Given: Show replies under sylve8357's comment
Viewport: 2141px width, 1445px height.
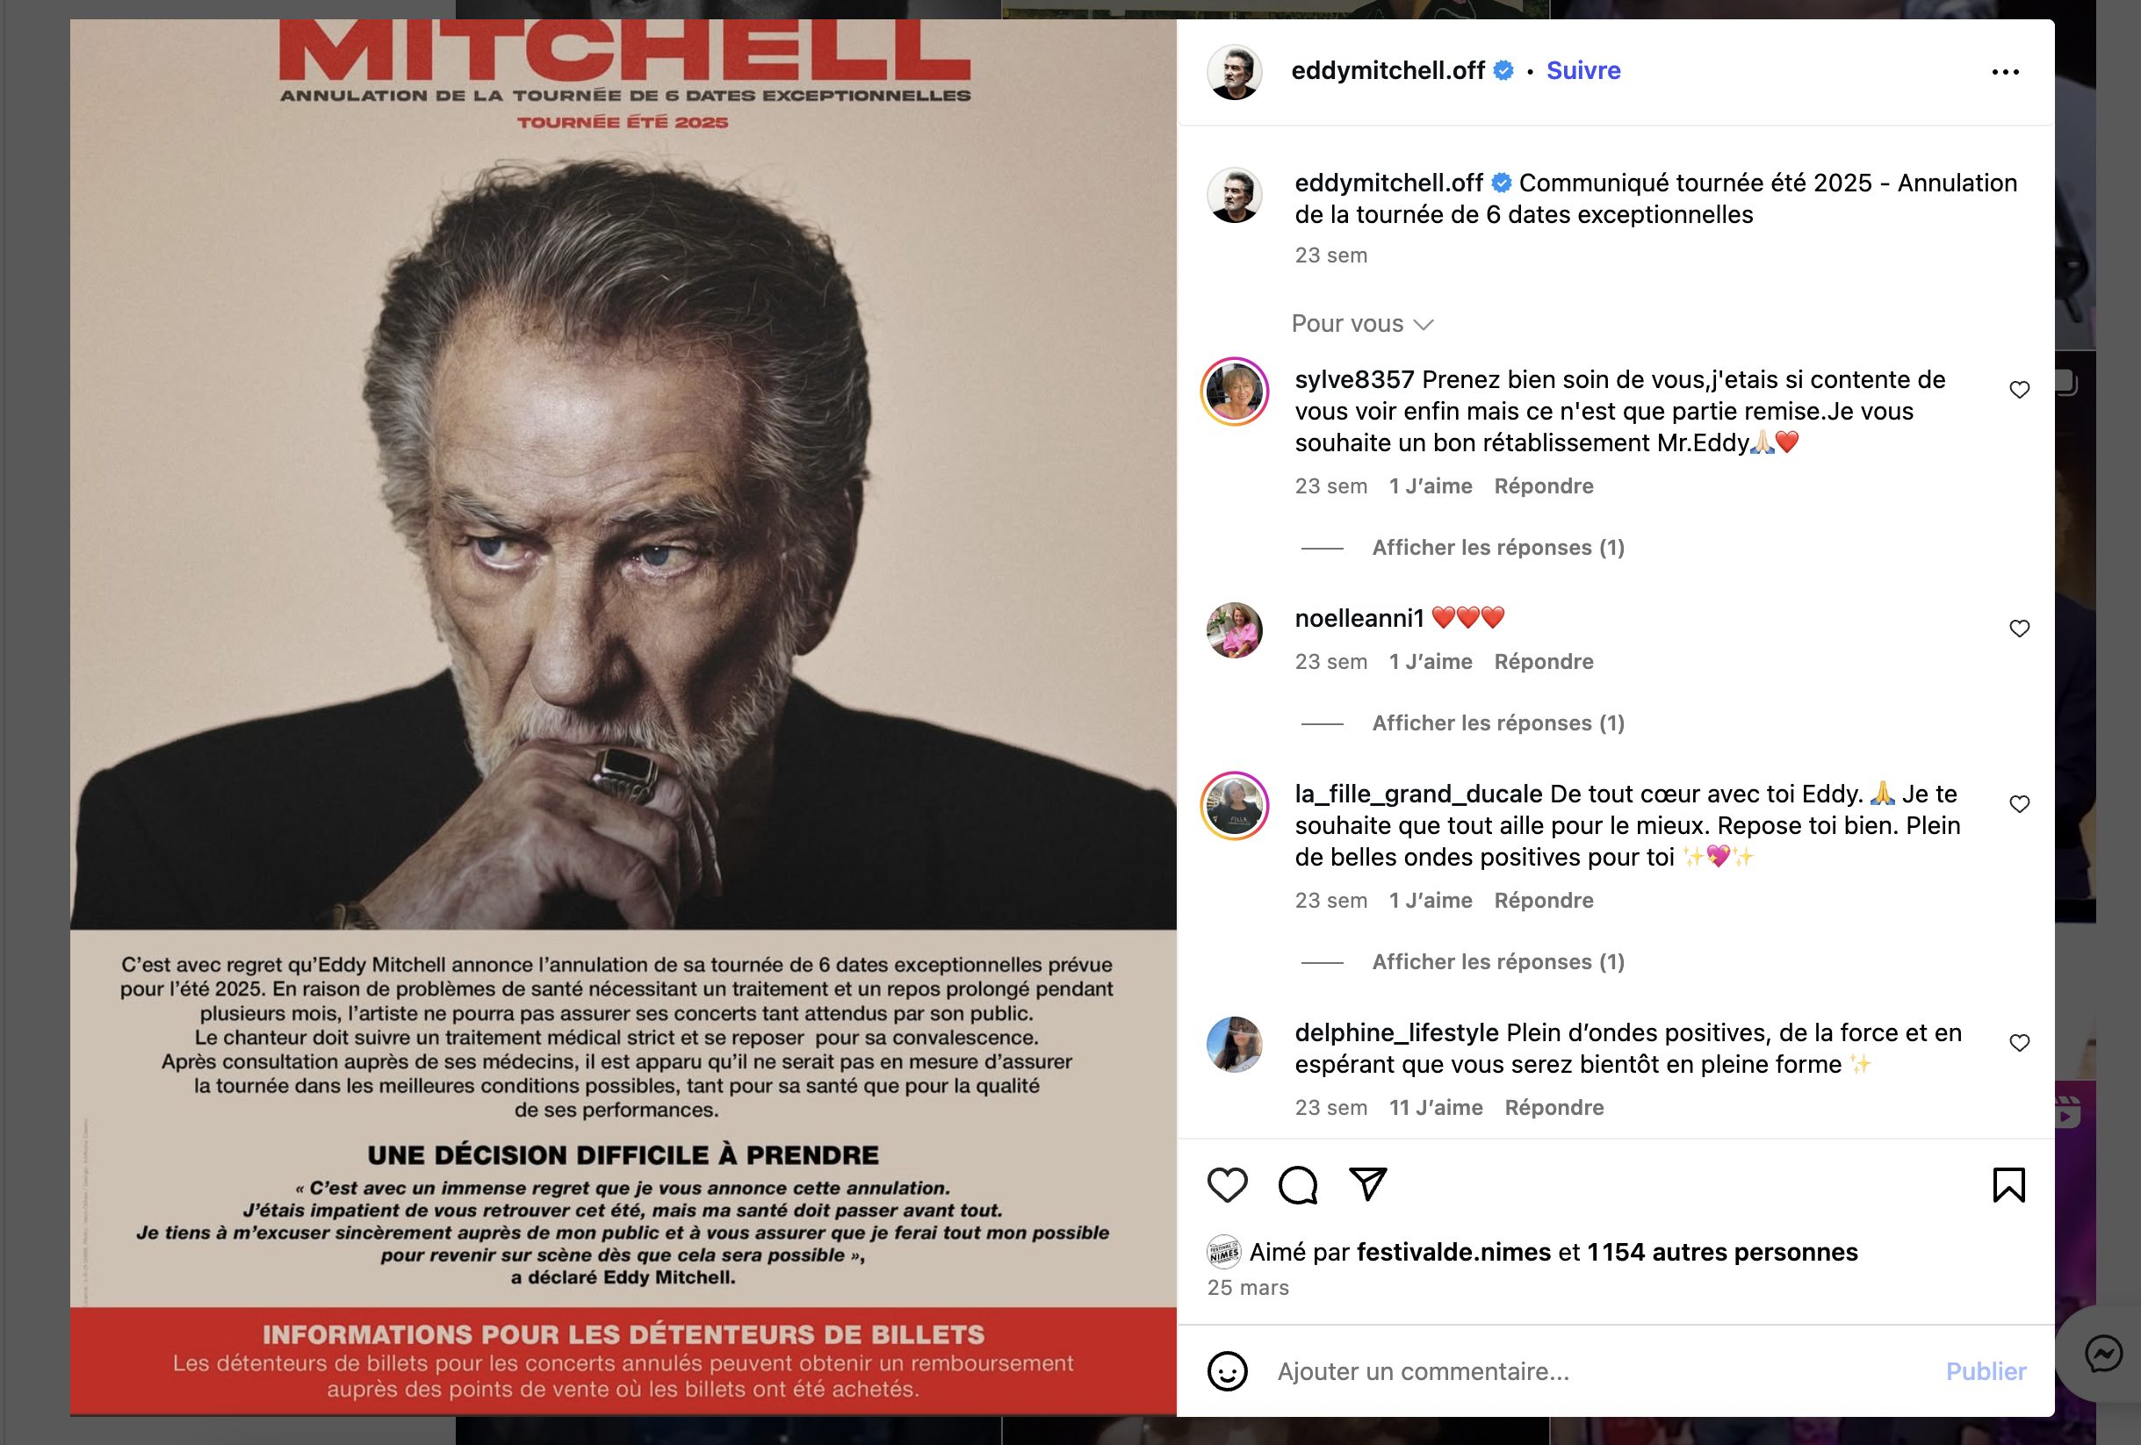Looking at the screenshot, I should [1498, 548].
